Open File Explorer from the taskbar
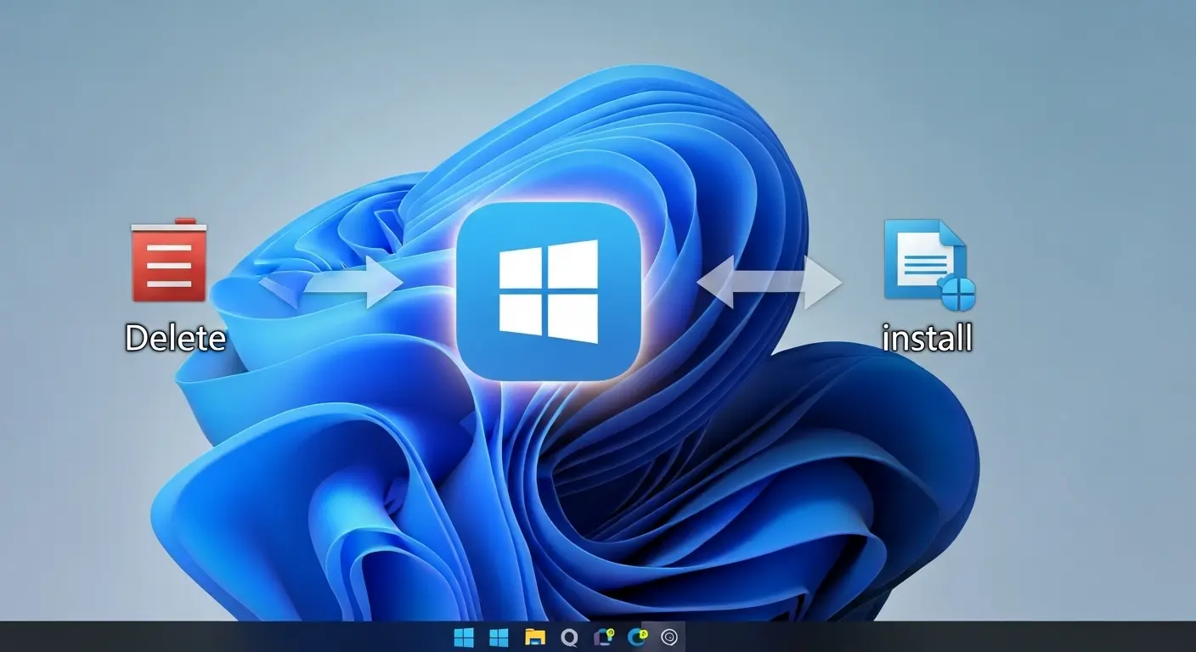1196x652 pixels. point(534,638)
